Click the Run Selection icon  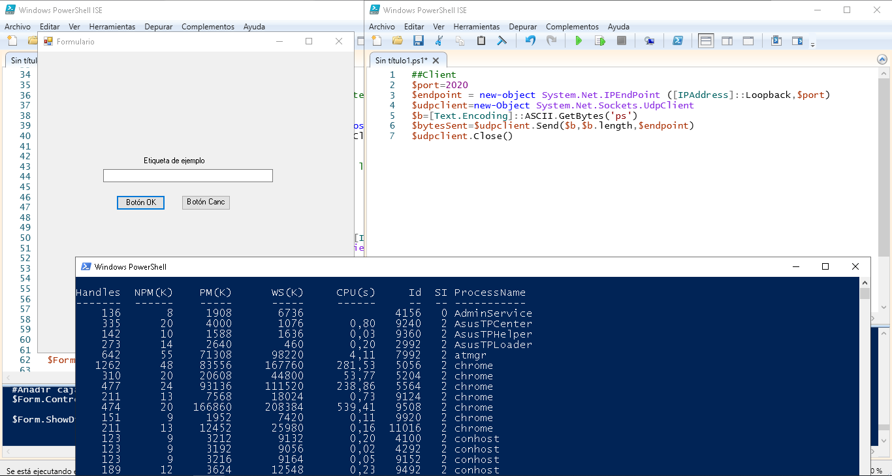coord(600,40)
